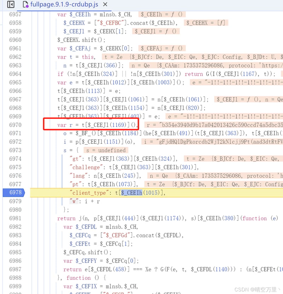Viewport: 283px width, 294px height.
Task: Click line number 6965 in the gutter
Action: click(15, 82)
